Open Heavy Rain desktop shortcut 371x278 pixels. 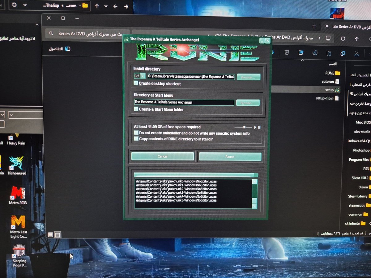click(x=16, y=139)
